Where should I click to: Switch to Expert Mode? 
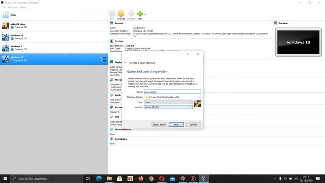click(x=159, y=124)
